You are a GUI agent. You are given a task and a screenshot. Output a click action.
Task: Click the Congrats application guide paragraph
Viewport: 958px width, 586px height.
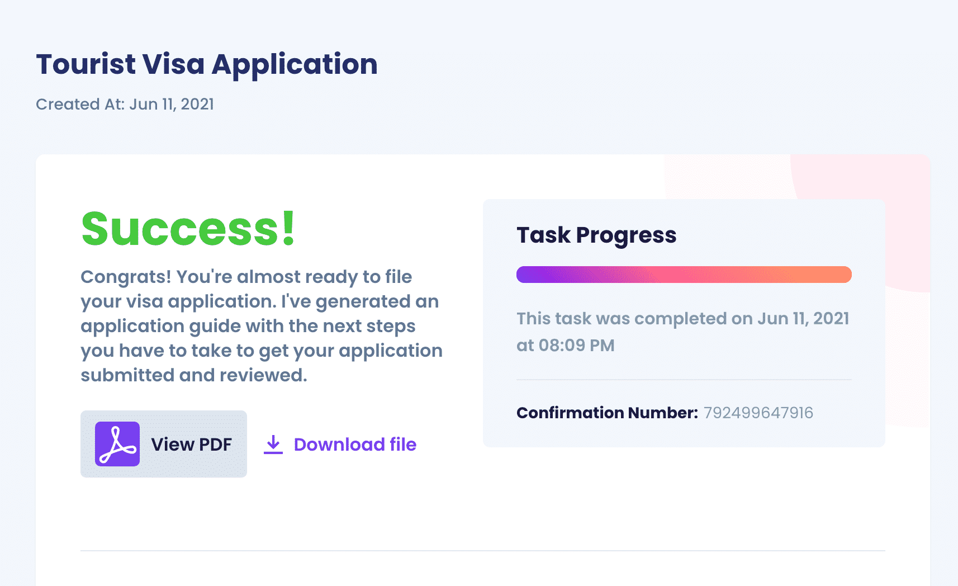pyautogui.click(x=262, y=326)
